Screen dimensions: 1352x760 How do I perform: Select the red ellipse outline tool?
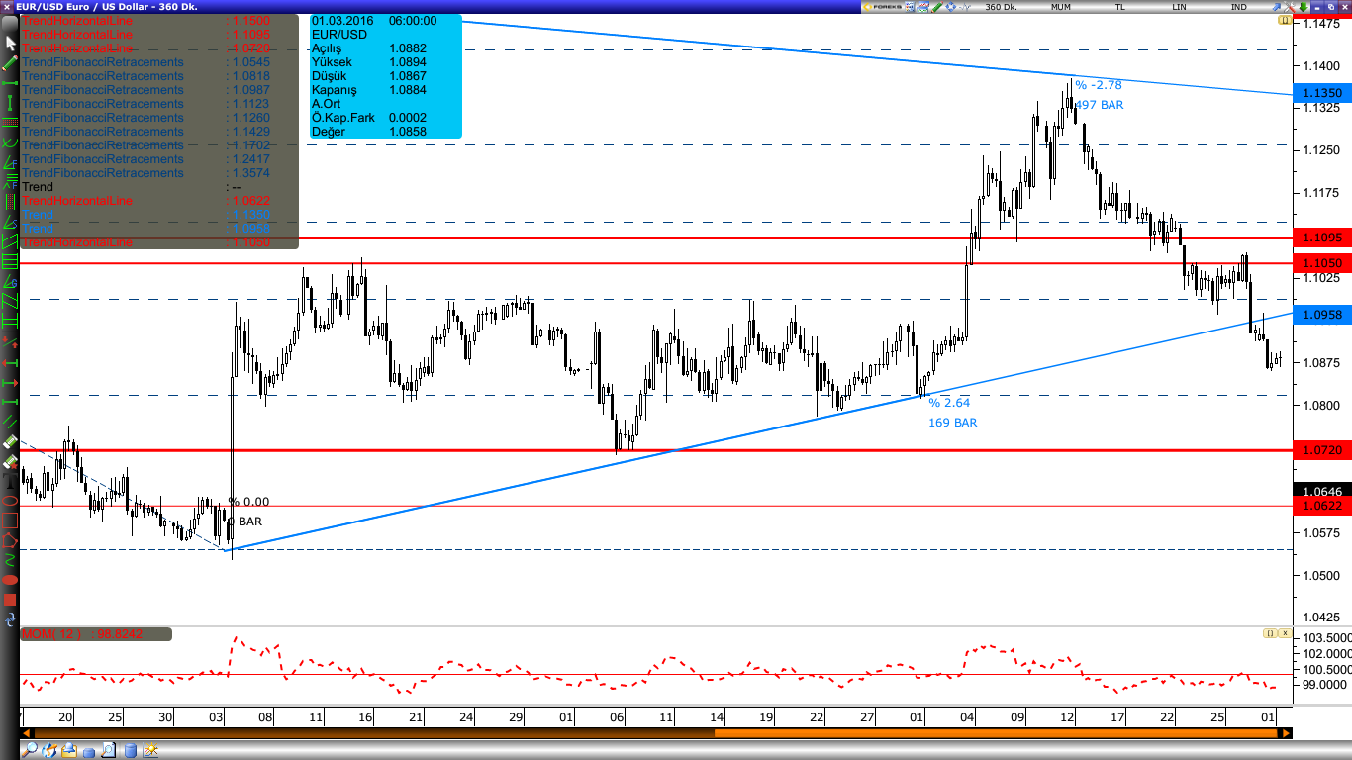coord(10,501)
